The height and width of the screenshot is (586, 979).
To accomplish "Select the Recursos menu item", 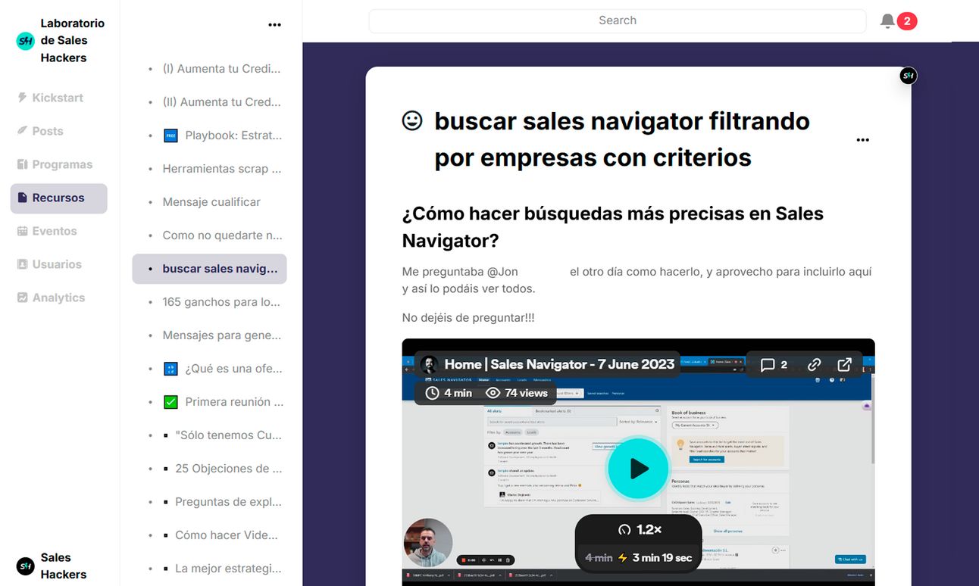I will (x=58, y=198).
